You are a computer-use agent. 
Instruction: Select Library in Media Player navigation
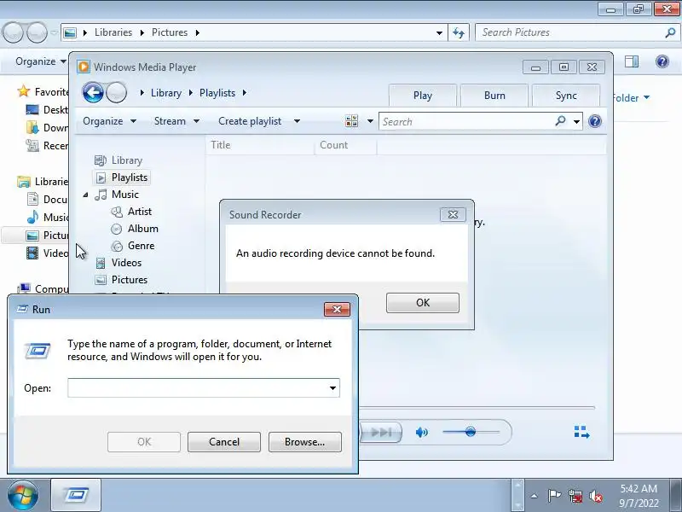(126, 160)
